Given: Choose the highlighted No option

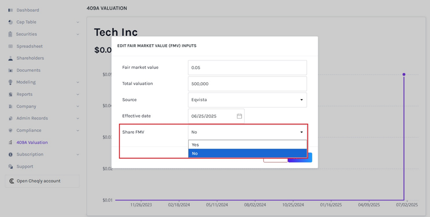Looking at the screenshot, I should (247, 153).
